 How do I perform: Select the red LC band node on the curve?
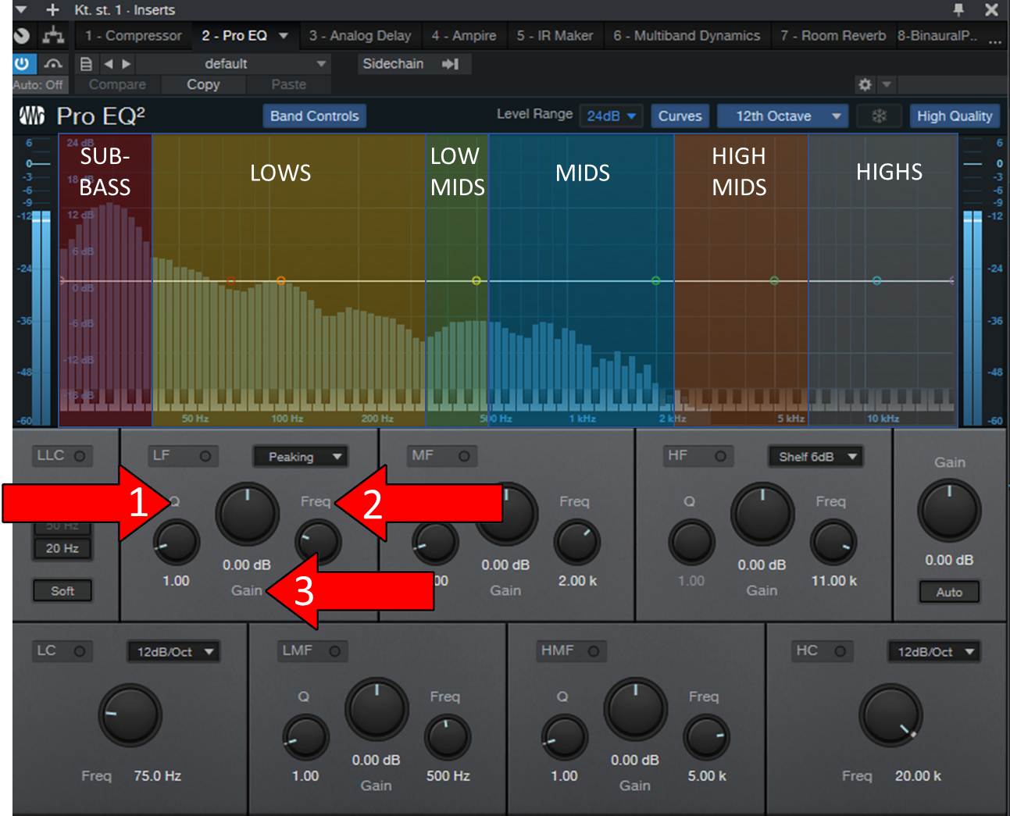pyautogui.click(x=230, y=280)
